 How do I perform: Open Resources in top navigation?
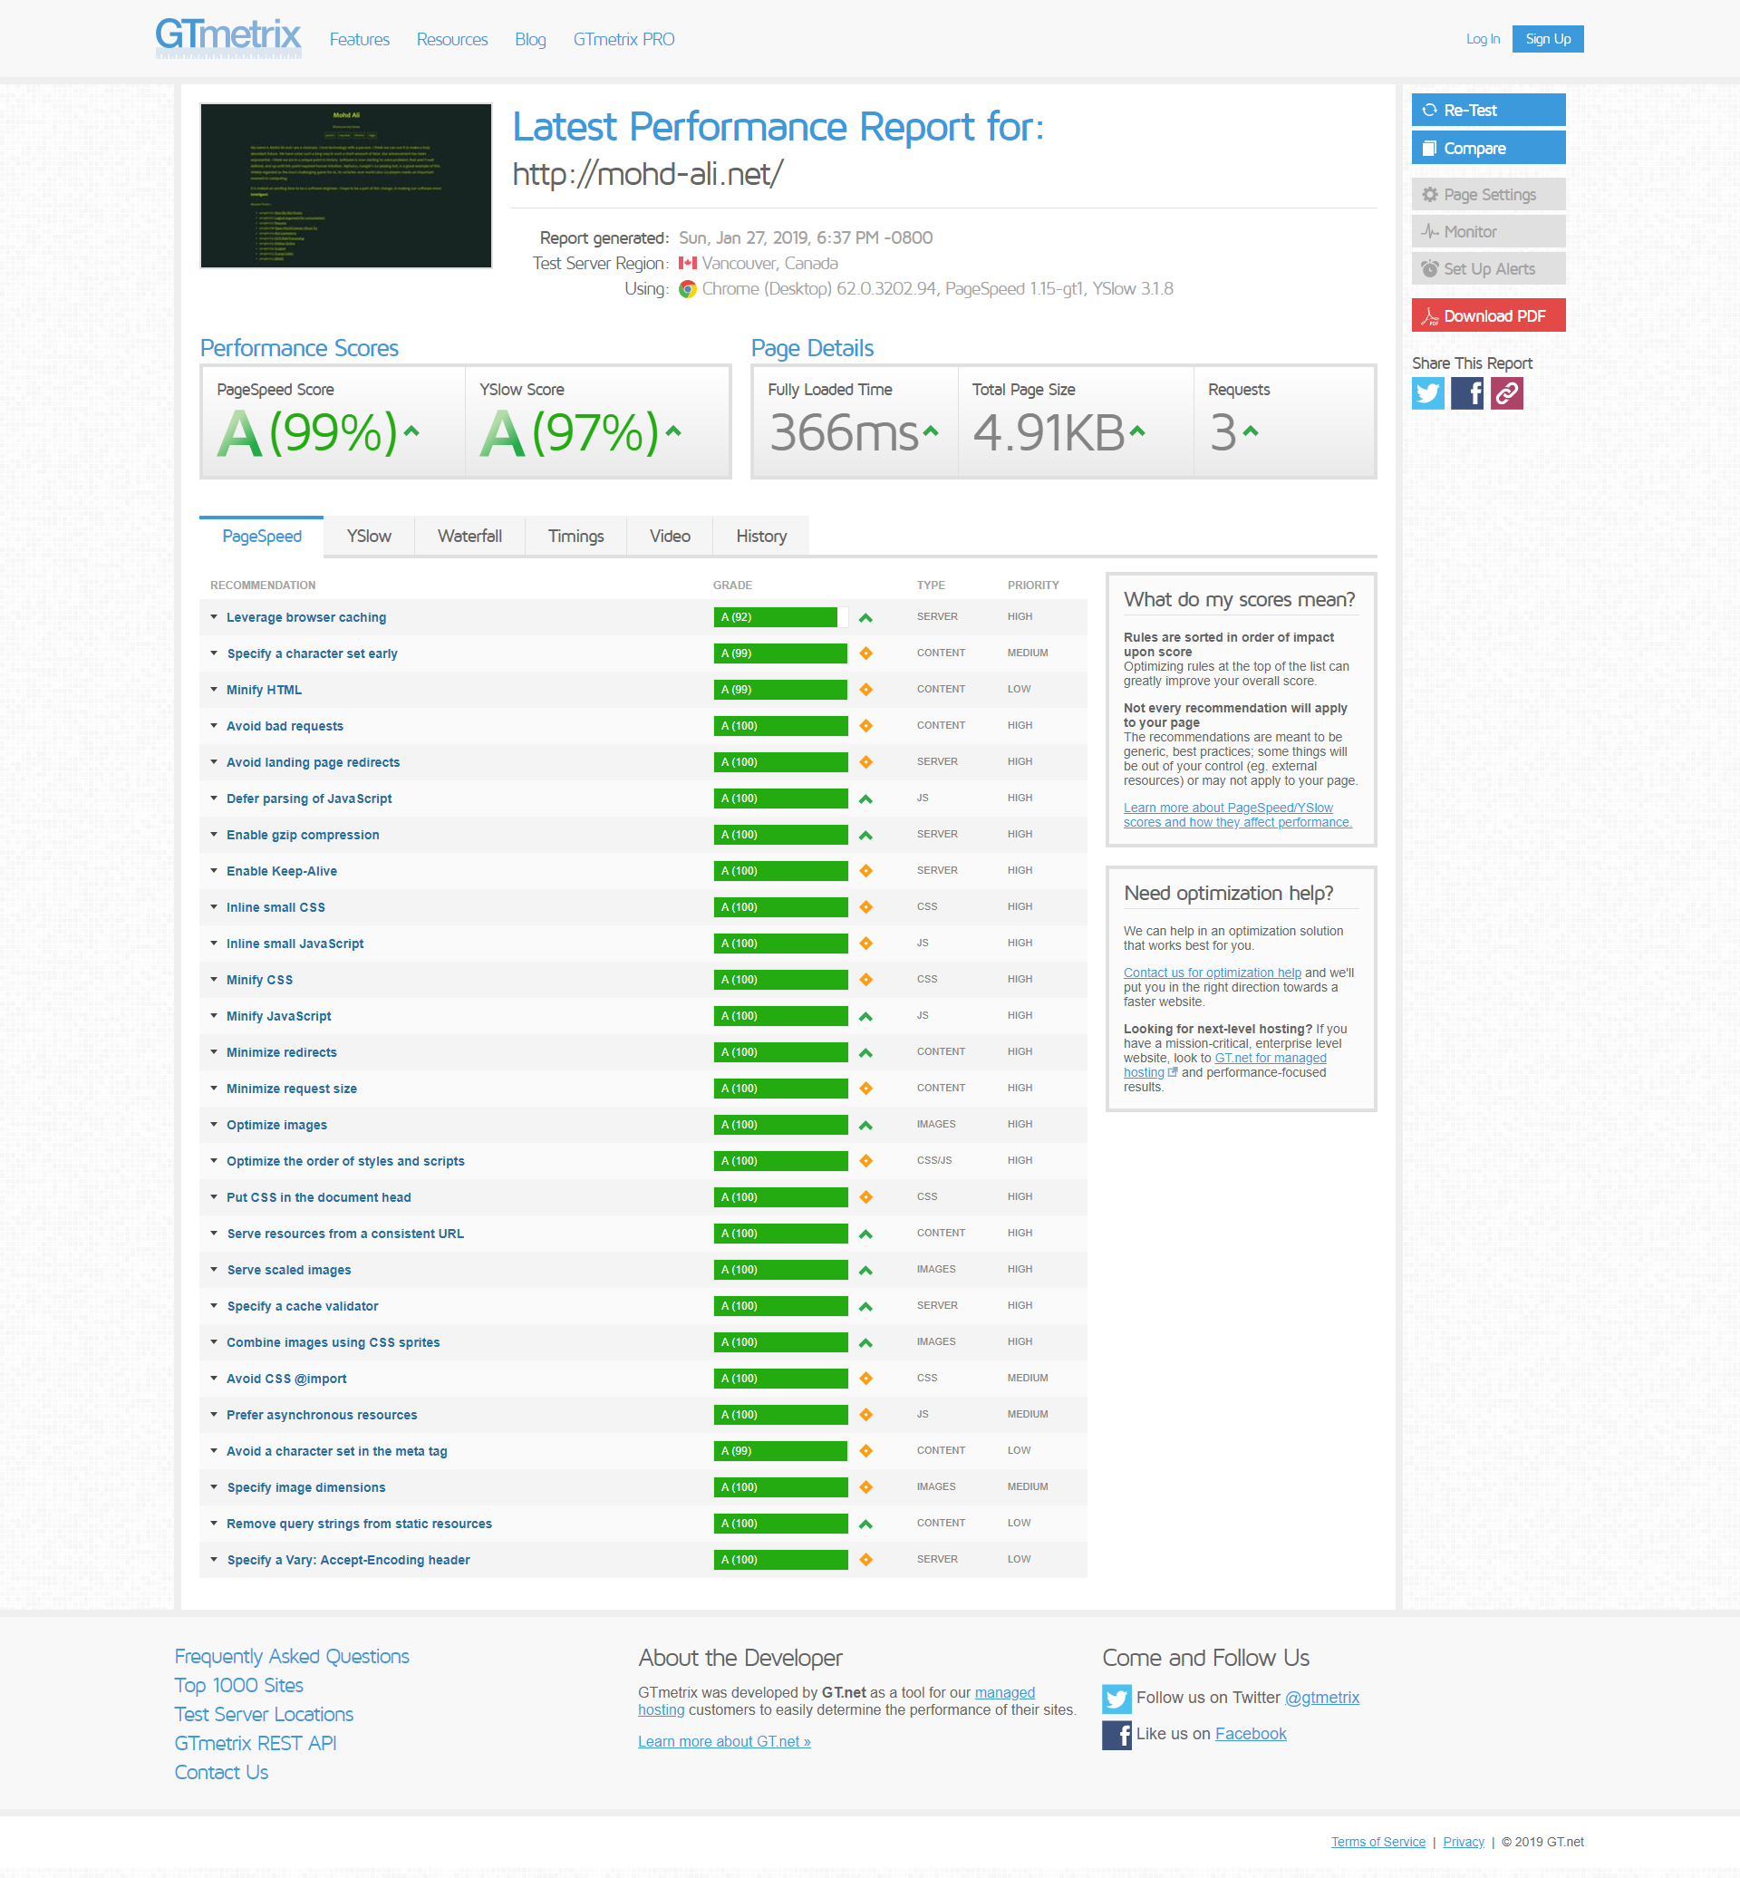point(452,40)
